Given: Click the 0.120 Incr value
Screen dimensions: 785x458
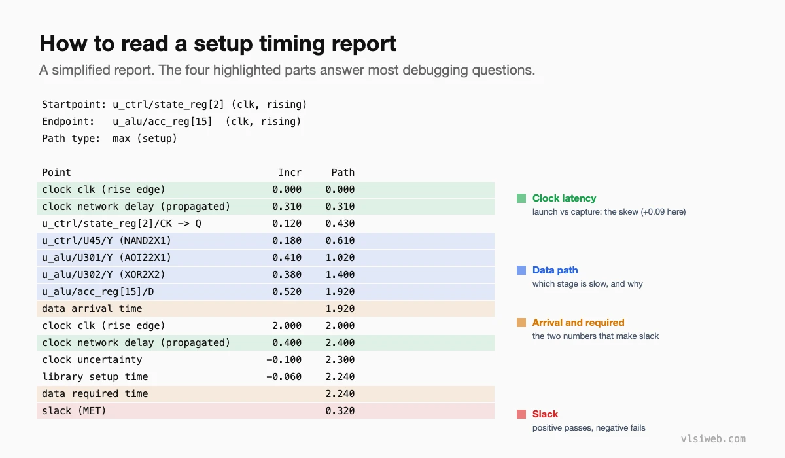Looking at the screenshot, I should (287, 224).
